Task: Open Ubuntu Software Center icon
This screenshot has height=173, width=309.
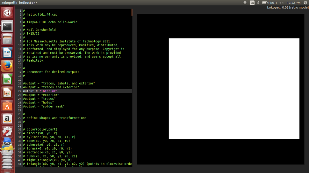Action: (x=7, y=106)
